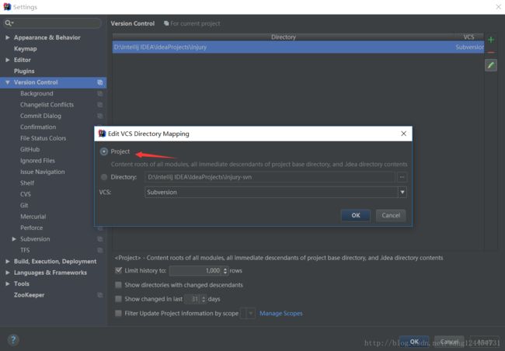Expand the Subversion subsection arrow
Viewport: 505px width, 351px height.
click(14, 239)
